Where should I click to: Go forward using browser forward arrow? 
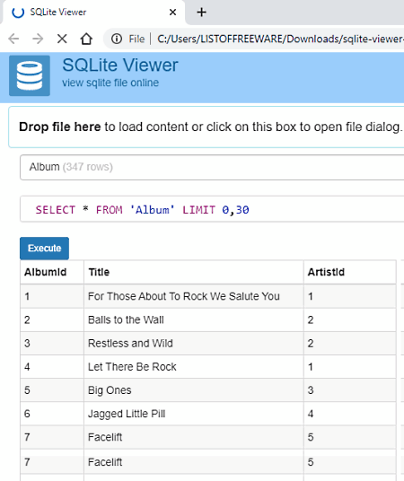[x=38, y=39]
